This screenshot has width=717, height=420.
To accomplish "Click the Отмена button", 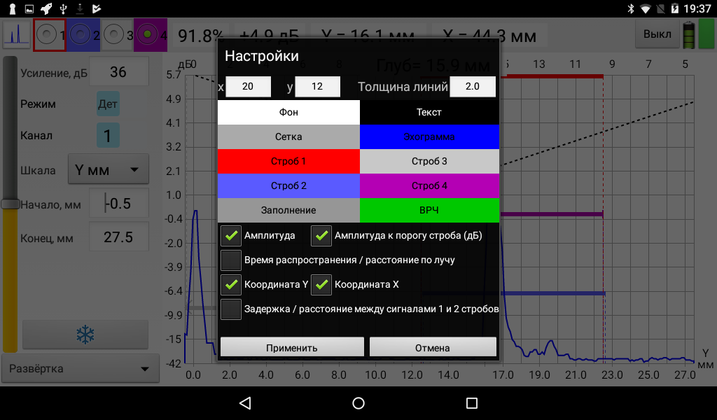I will click(x=433, y=347).
